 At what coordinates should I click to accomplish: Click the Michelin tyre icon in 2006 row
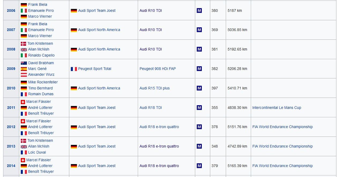coord(199,10)
